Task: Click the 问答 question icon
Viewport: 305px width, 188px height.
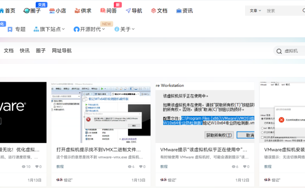Action: click(103, 10)
